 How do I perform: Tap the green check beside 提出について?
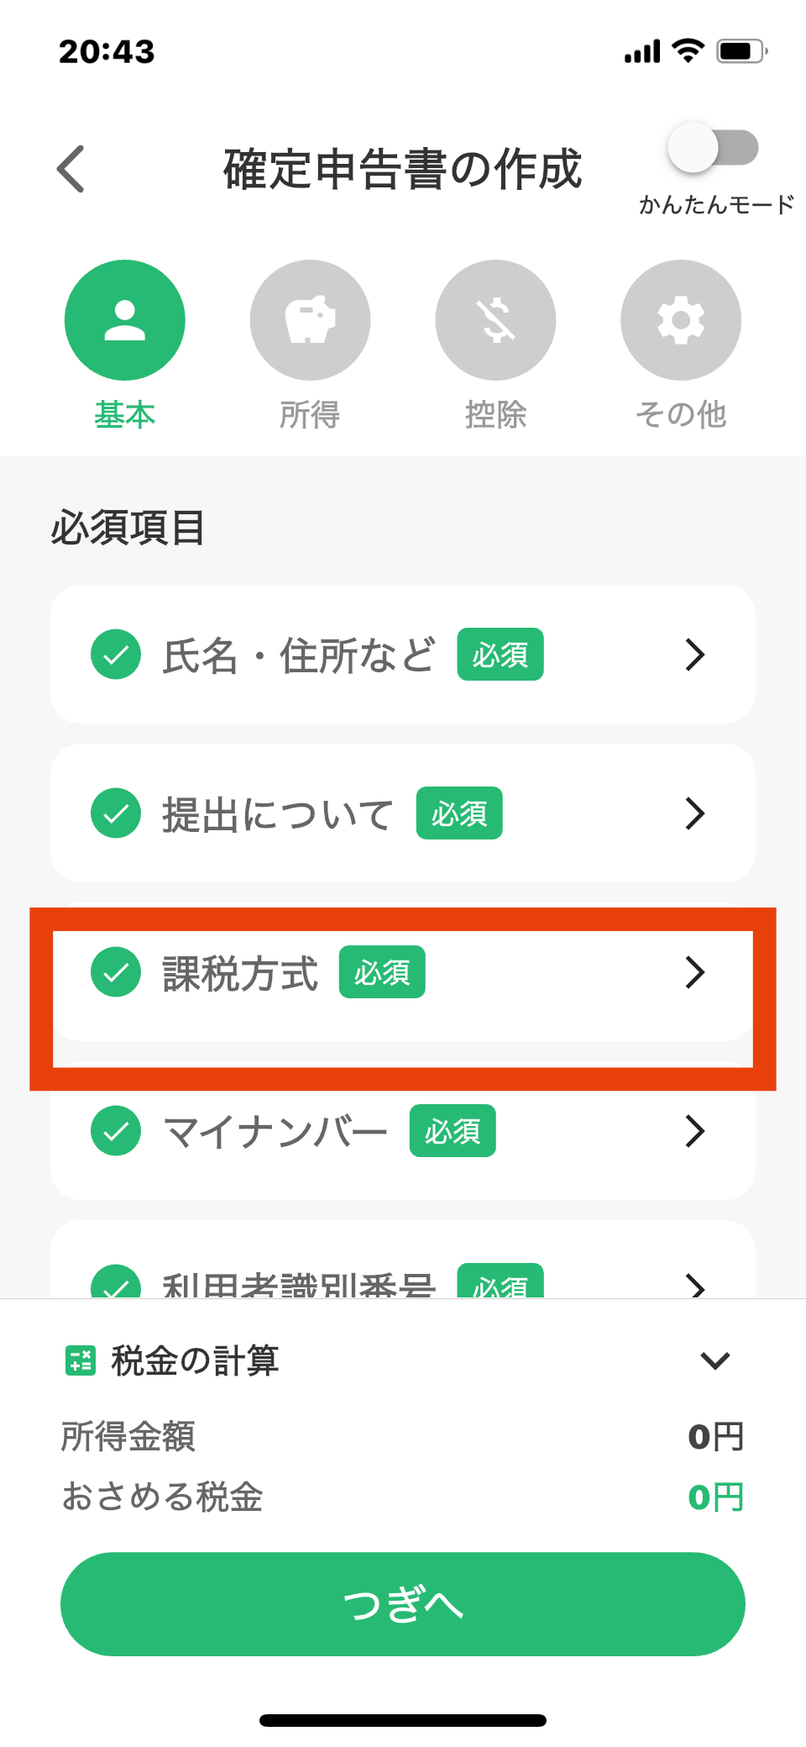pos(116,813)
